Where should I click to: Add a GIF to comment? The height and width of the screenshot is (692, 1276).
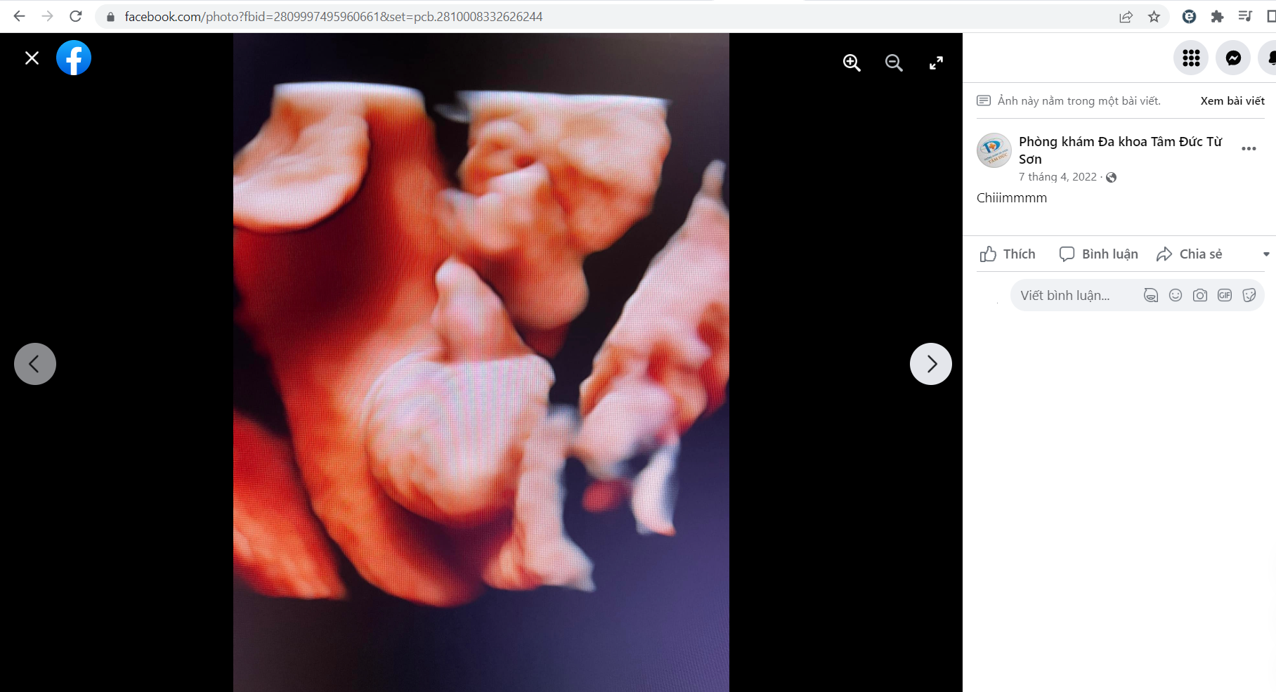1225,295
